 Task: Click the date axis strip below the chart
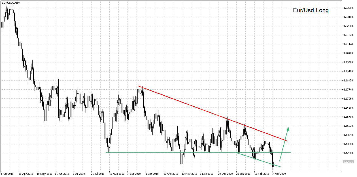tap(170, 173)
